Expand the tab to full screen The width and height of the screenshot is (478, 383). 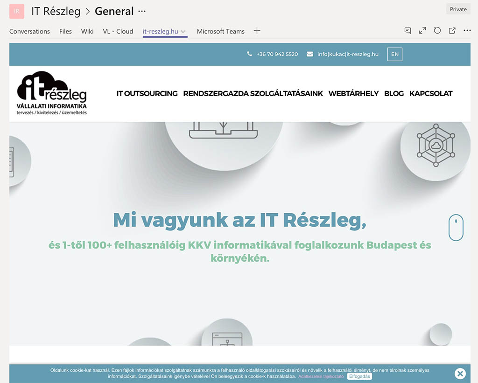(422, 31)
